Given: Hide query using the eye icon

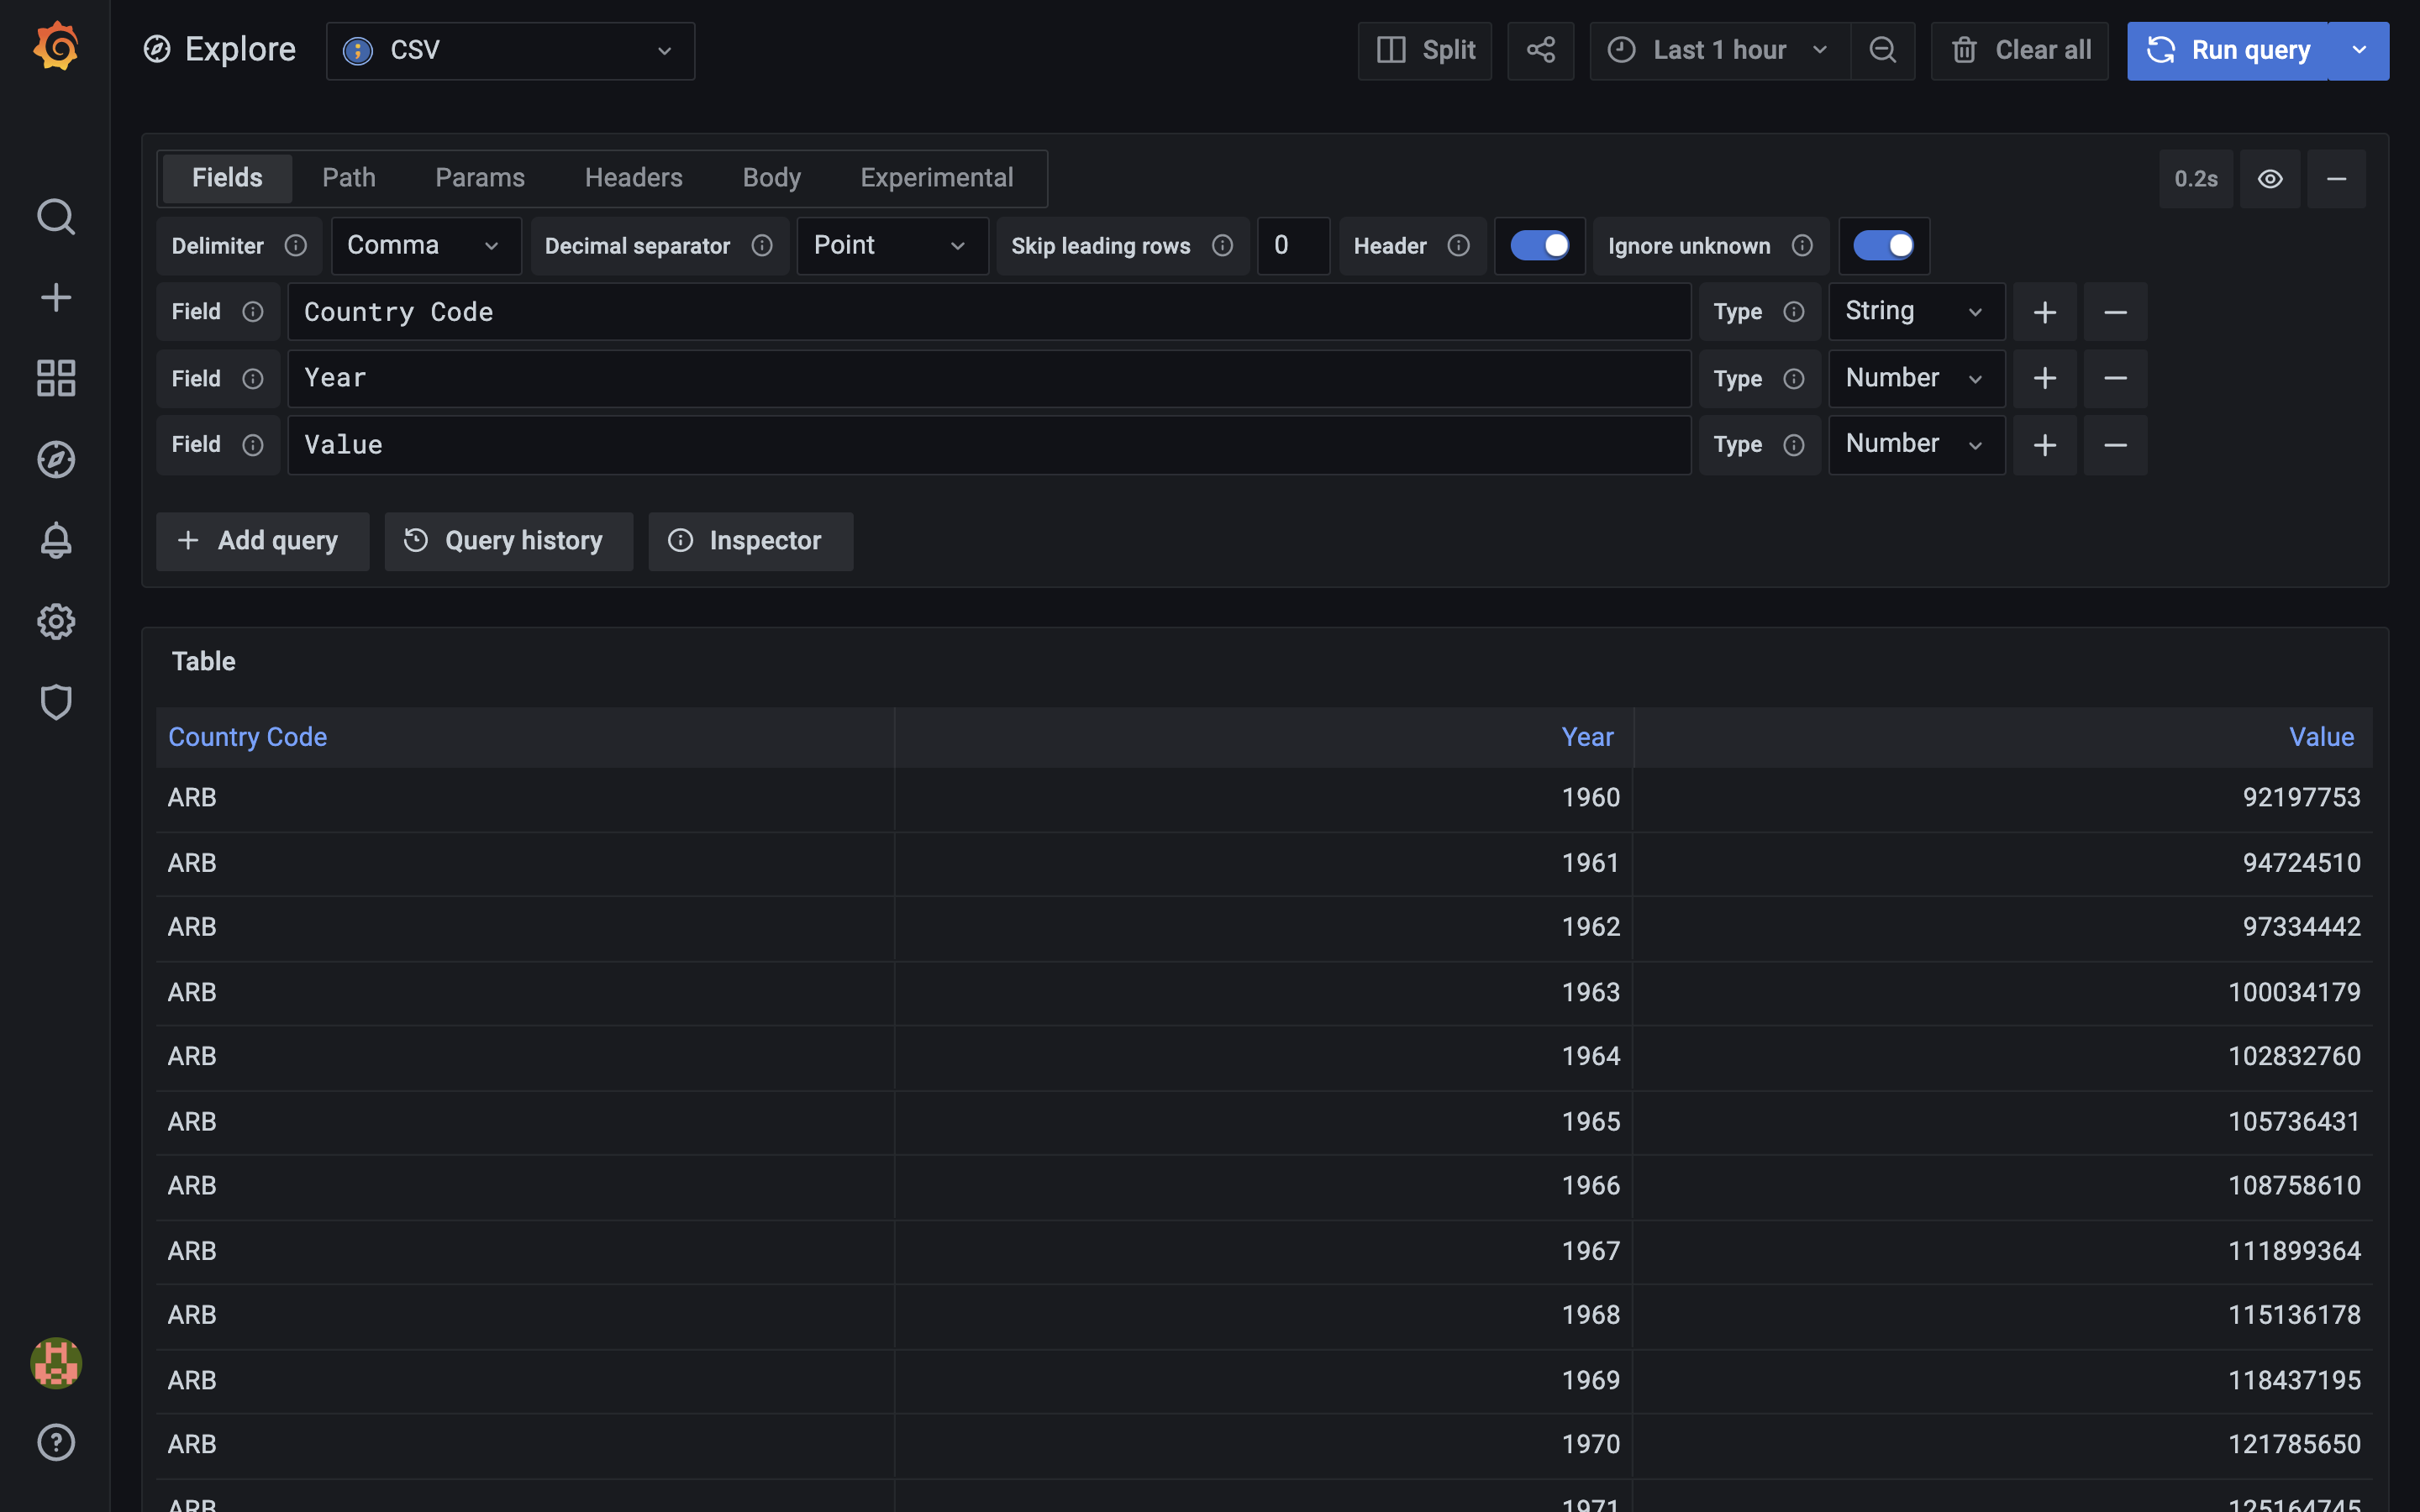Looking at the screenshot, I should click(2270, 179).
